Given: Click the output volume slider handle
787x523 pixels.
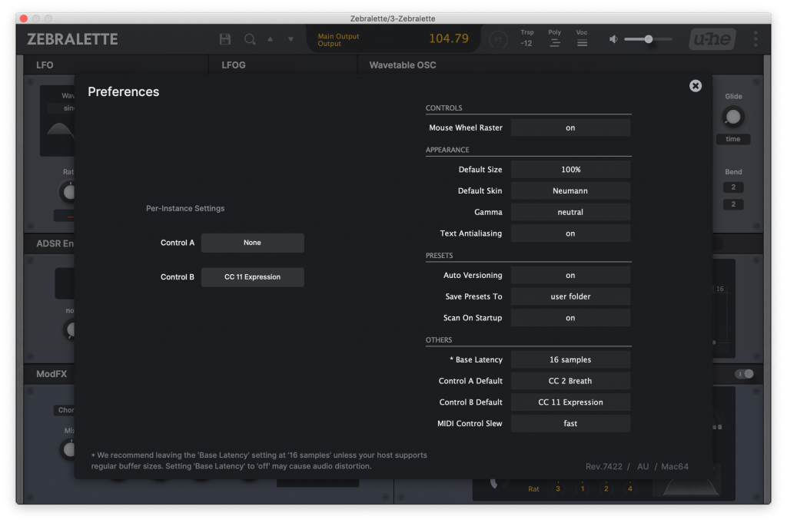Looking at the screenshot, I should click(x=649, y=39).
